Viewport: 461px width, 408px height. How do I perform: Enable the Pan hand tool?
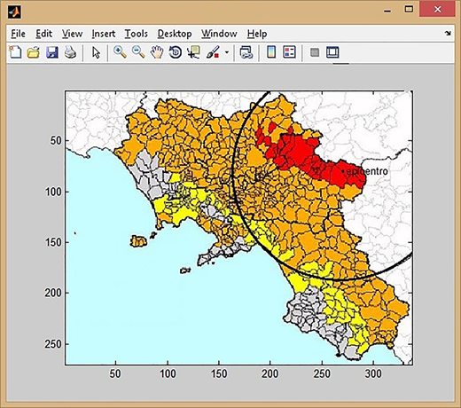click(x=157, y=52)
